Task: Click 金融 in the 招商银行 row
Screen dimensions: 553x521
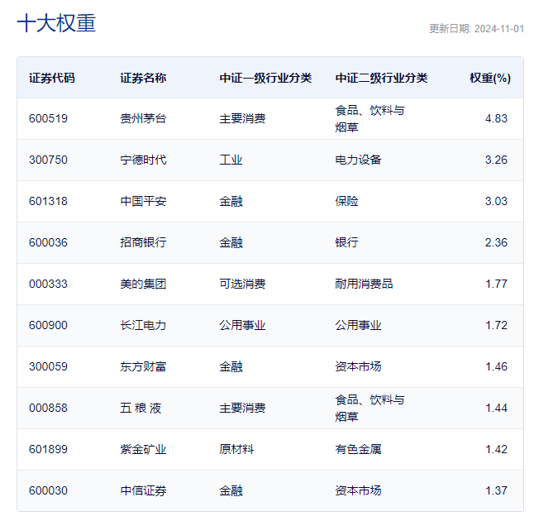Action: [231, 242]
